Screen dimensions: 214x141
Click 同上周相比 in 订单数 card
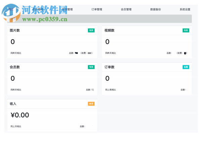[111, 90]
